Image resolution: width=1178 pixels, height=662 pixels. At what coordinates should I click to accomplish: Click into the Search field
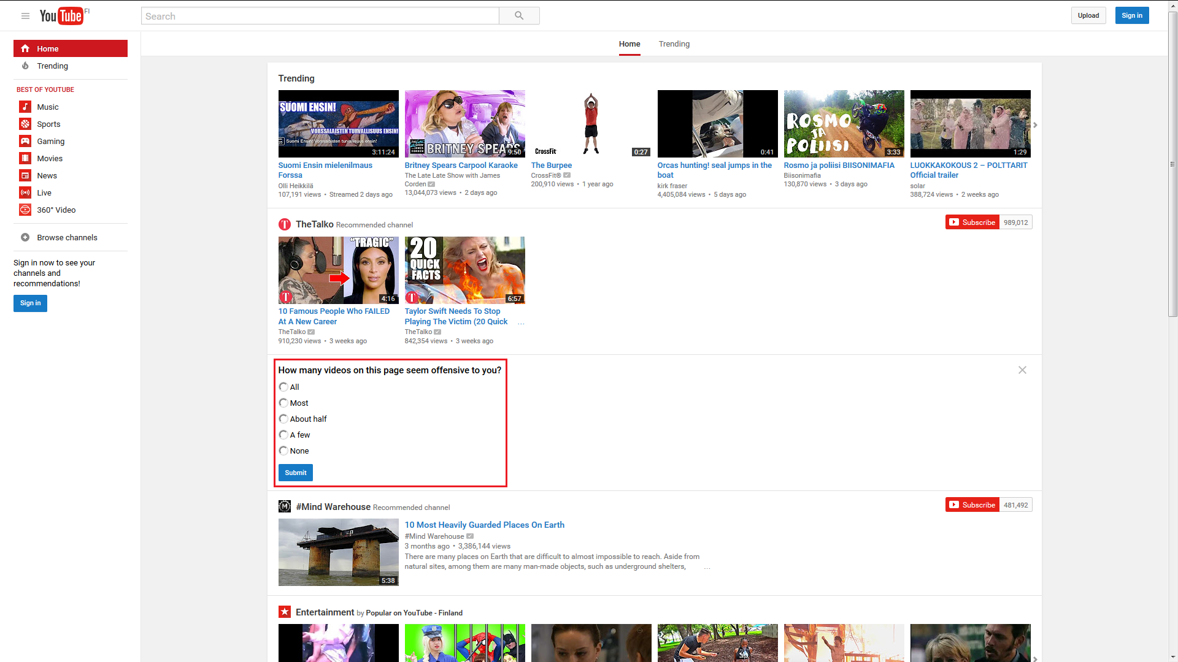tap(320, 16)
